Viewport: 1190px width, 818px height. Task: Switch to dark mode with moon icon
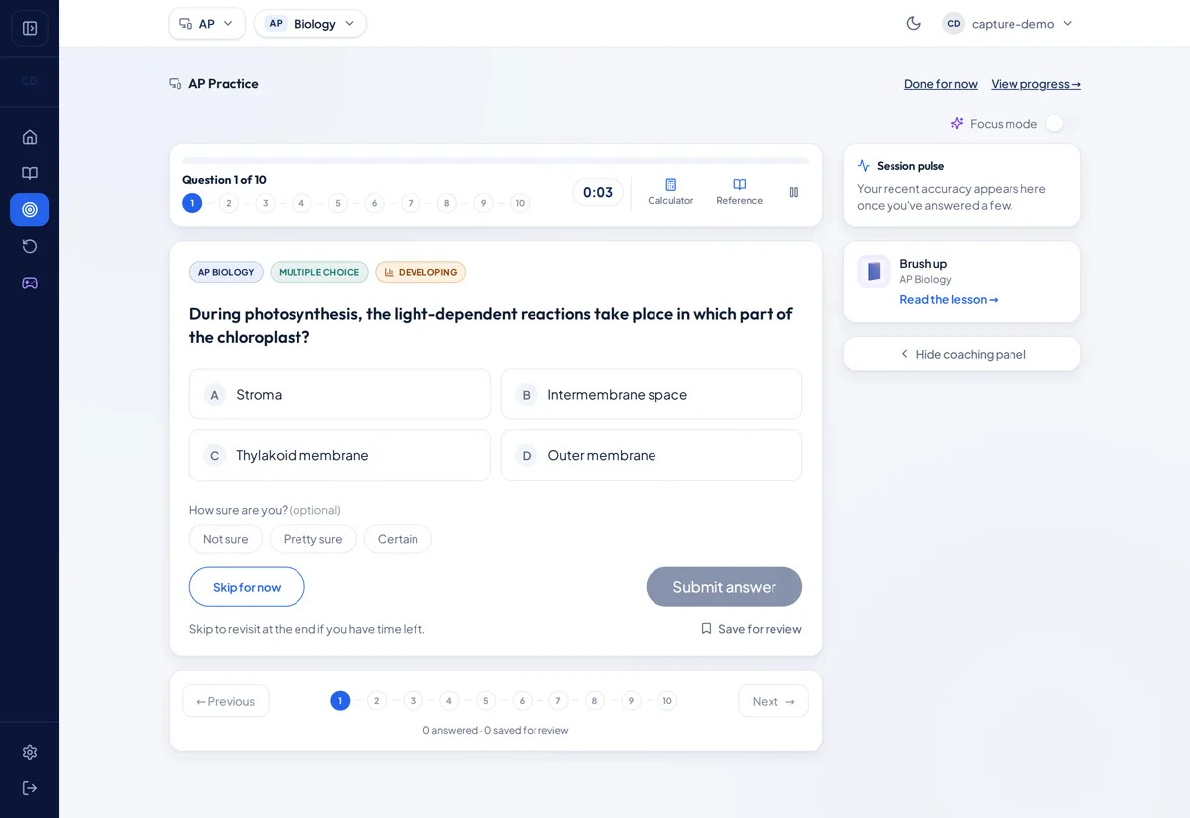914,23
